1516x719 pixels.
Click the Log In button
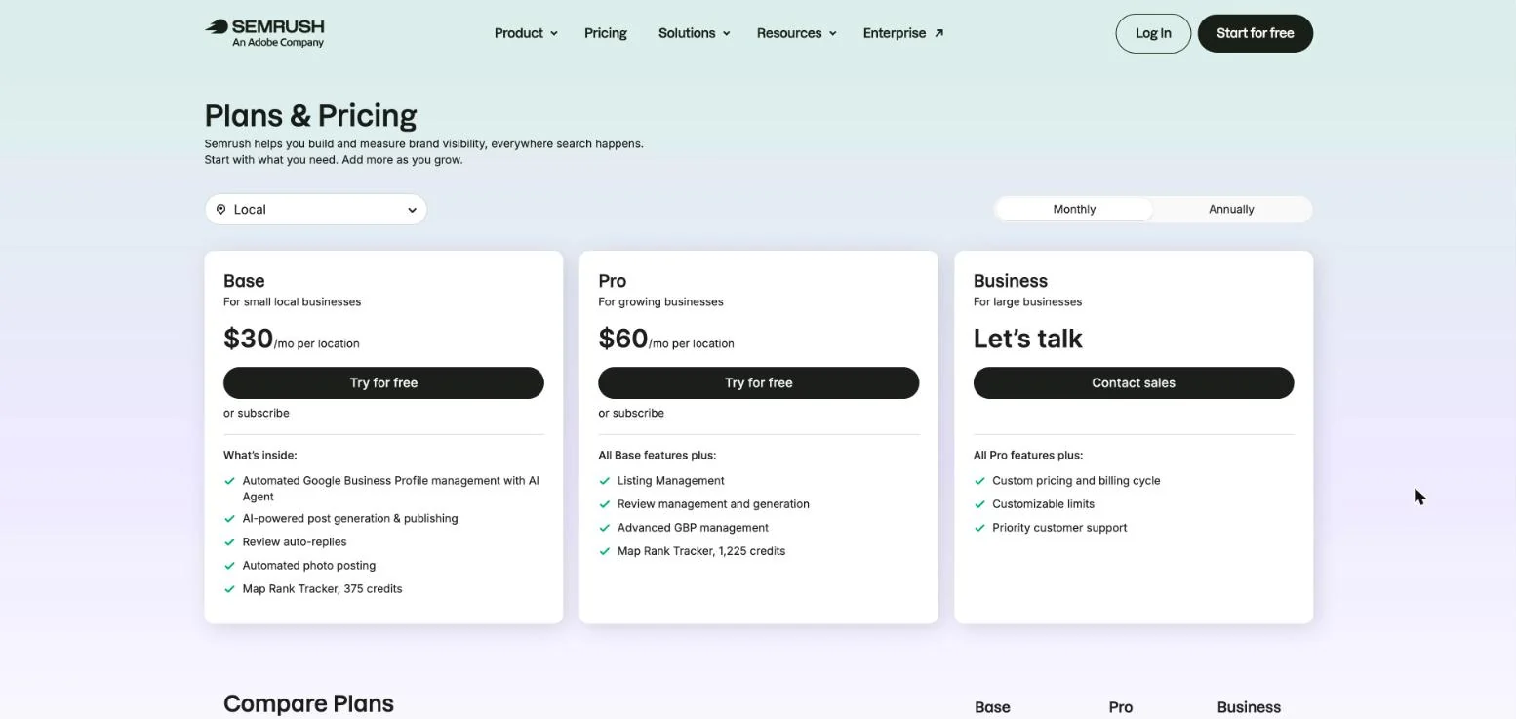coord(1153,33)
